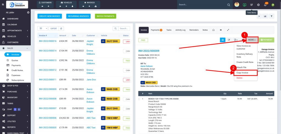Toggle the eye icon in invoice tabs
Viewport: 281px width, 134px height.
221,30
